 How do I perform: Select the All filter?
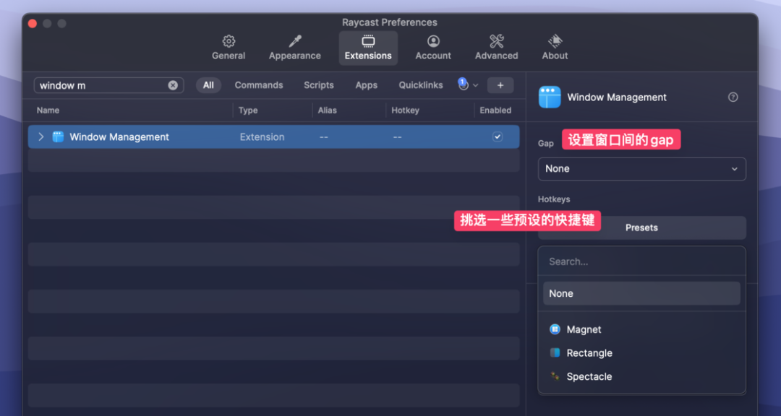[x=208, y=85]
